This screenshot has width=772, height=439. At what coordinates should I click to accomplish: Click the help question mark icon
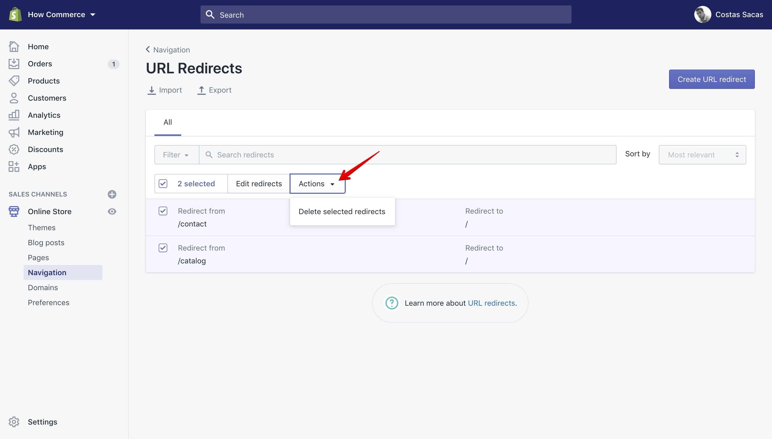click(392, 303)
